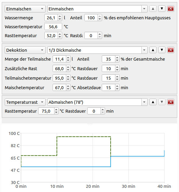Viewport: 179px width, 192px height.
Task: Open the Temperaturrast step type dropdown
Action: (25, 102)
